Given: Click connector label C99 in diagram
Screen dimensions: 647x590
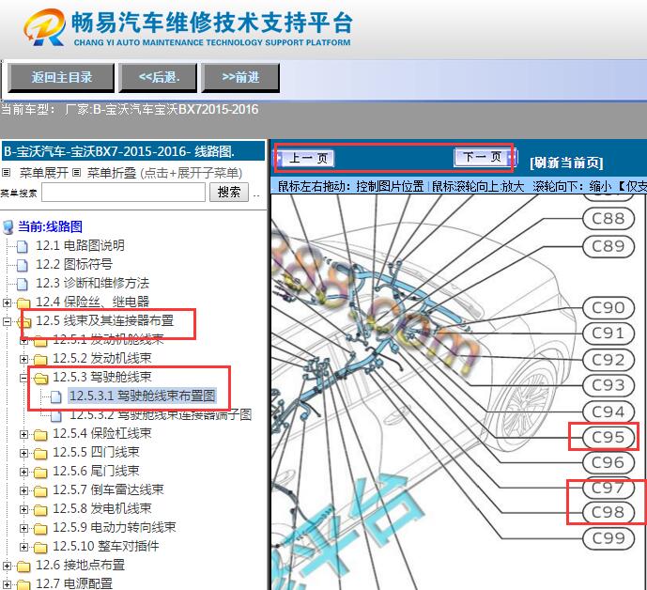Looking at the screenshot, I should (x=608, y=539).
